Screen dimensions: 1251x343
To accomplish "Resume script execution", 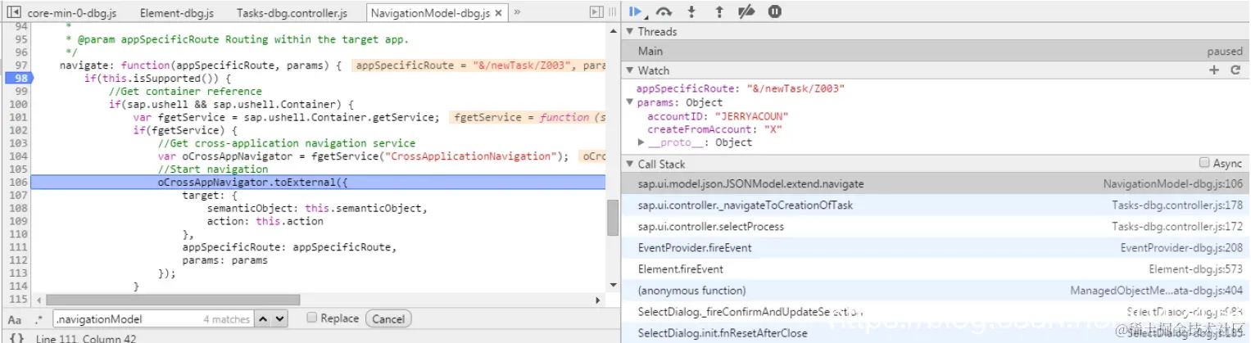I will tap(636, 12).
